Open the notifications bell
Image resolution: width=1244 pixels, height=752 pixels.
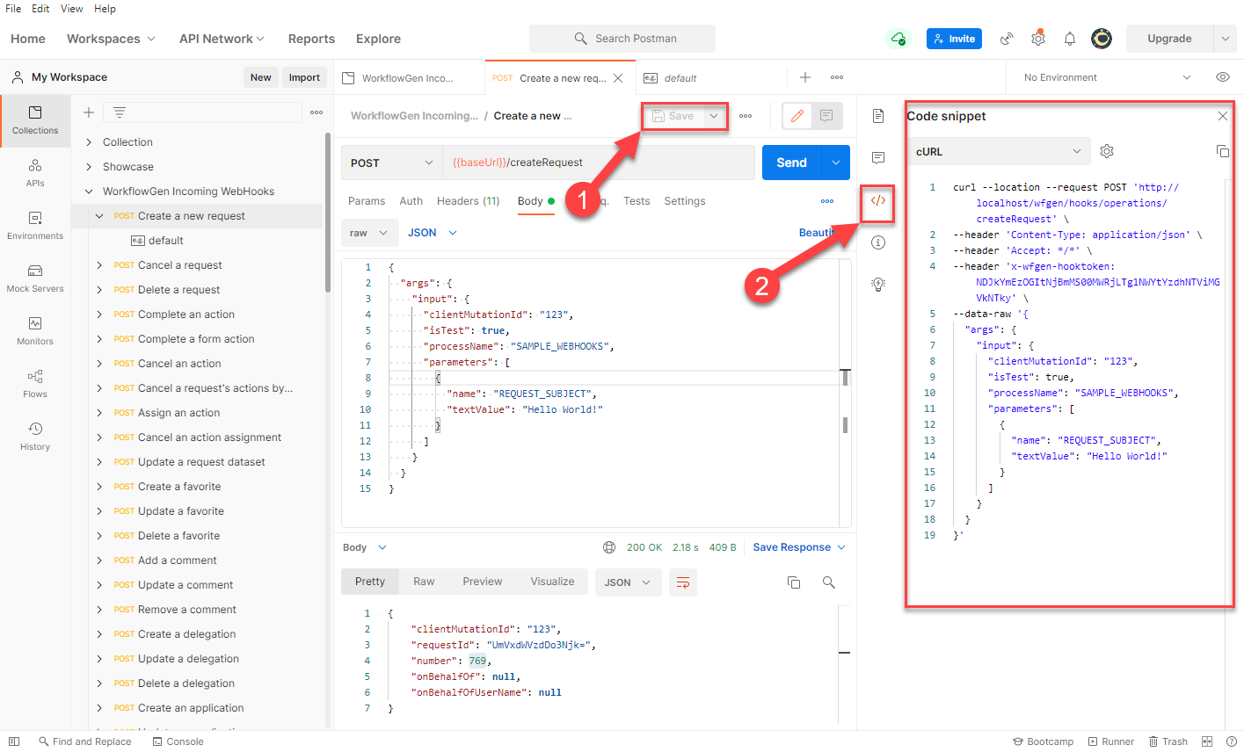(1070, 39)
